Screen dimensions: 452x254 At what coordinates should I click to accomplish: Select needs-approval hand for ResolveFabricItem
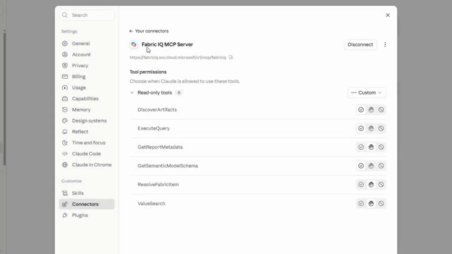point(371,185)
